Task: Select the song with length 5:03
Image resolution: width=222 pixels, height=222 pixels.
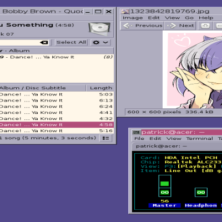Action: 57,94
